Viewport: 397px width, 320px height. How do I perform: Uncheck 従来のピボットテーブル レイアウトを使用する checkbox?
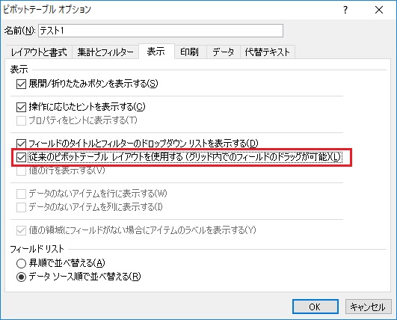(21, 157)
